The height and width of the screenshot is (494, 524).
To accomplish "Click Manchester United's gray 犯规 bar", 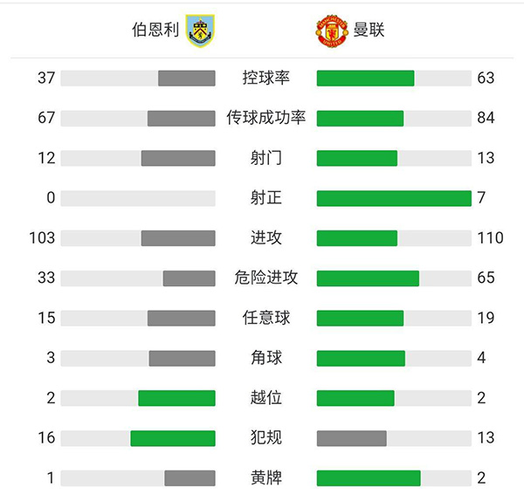I will pos(351,438).
